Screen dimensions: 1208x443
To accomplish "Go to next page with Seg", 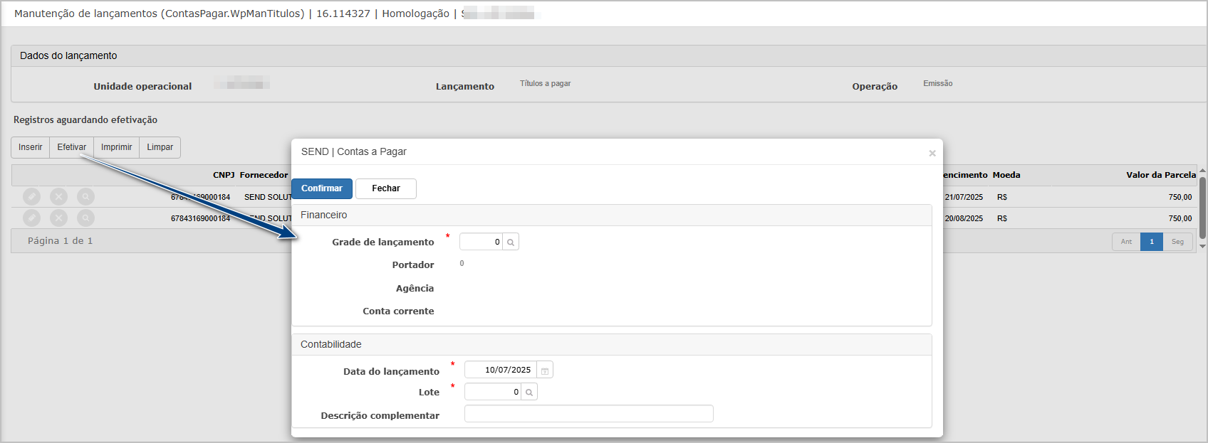I will point(1178,242).
